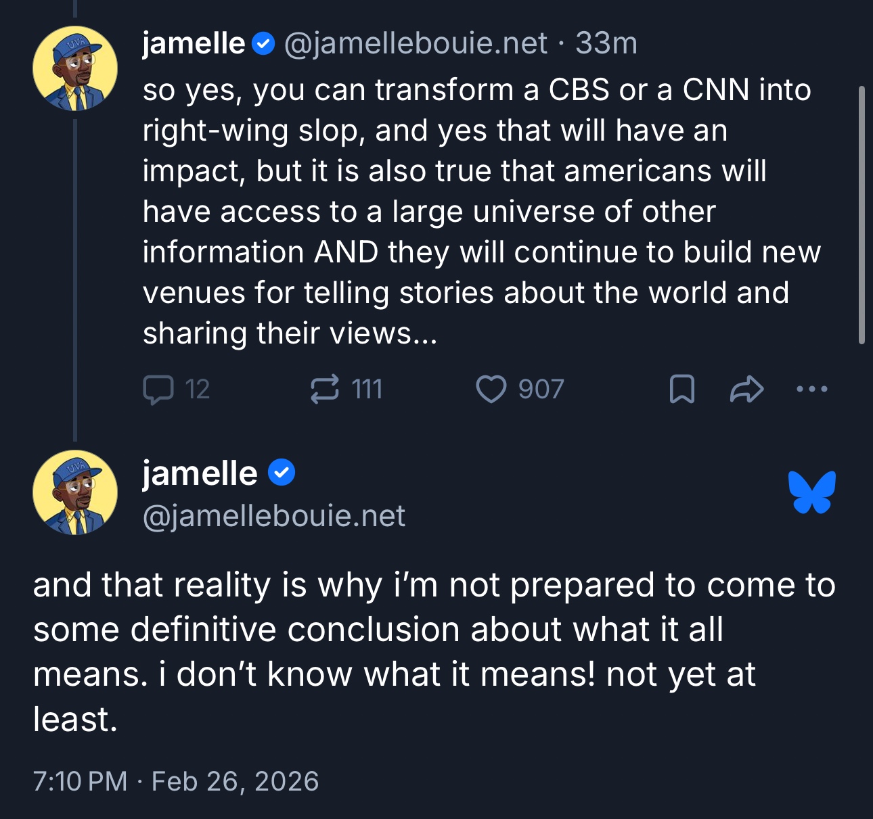Click the verified badge on the lower post

(282, 473)
